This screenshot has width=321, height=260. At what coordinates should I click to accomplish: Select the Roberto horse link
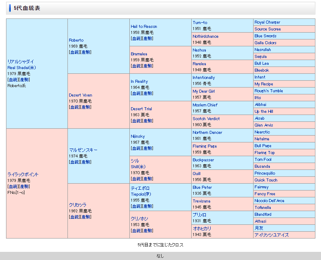point(76,40)
